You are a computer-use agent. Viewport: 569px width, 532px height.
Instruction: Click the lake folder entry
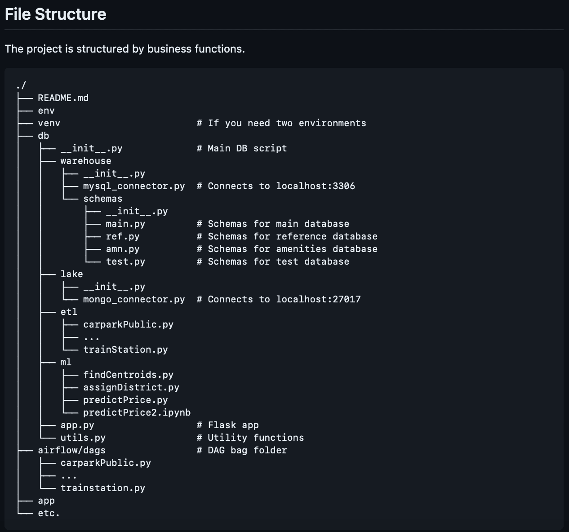click(71, 274)
